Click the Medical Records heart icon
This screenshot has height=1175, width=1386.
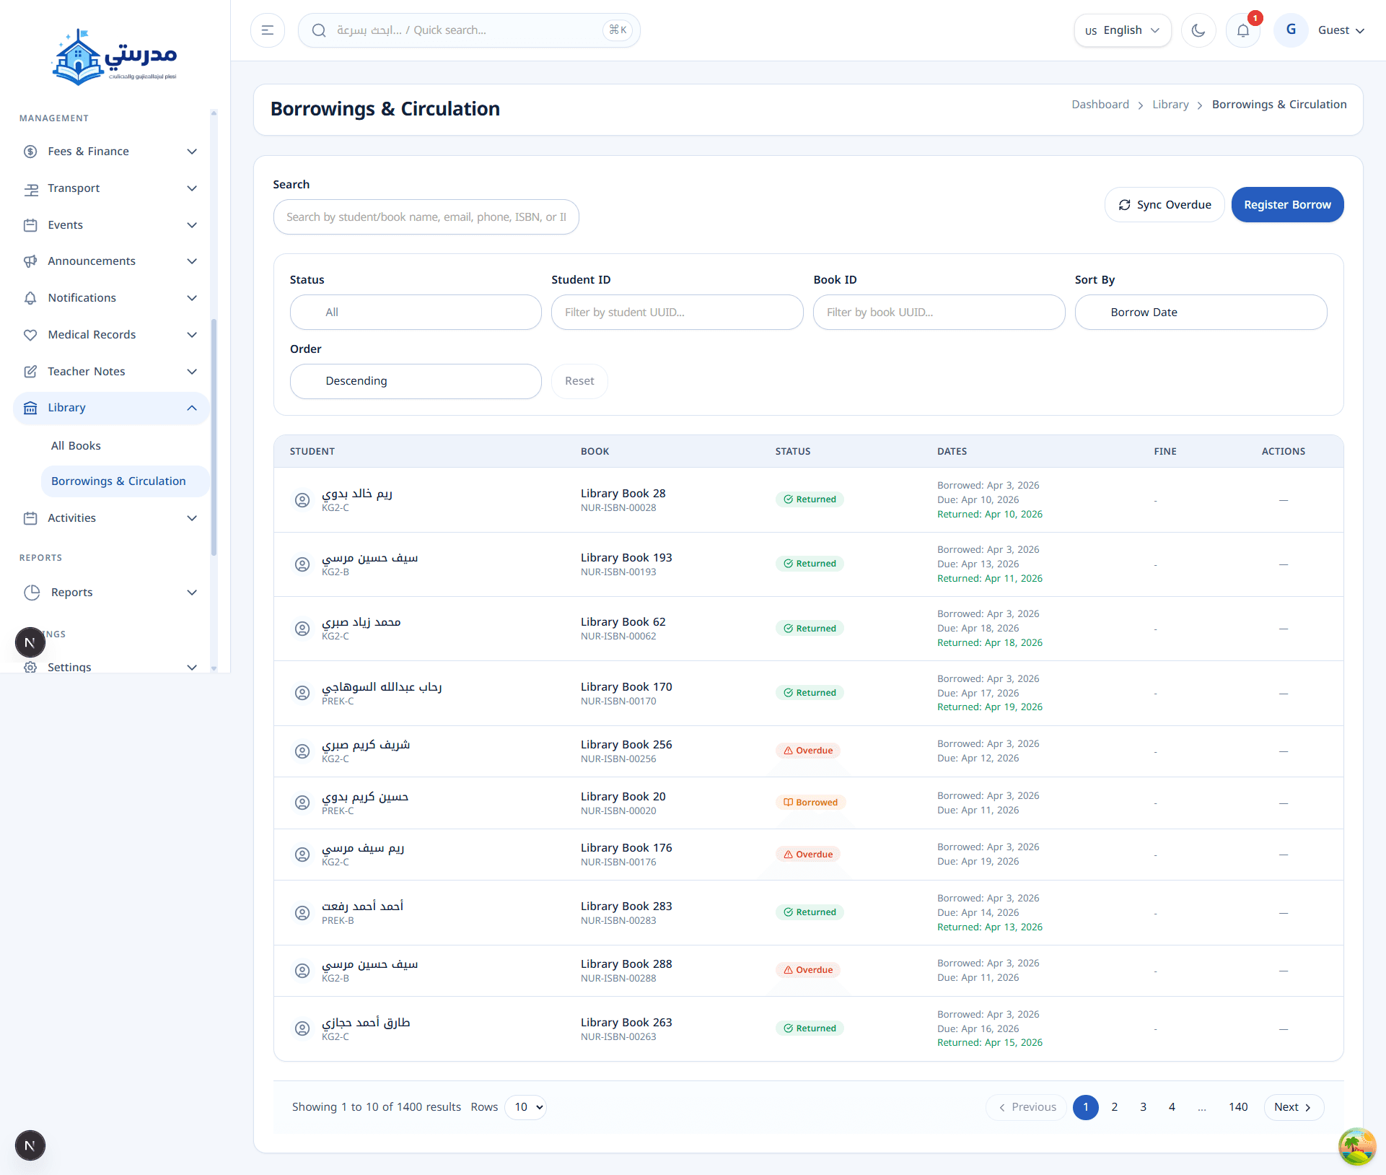point(30,335)
